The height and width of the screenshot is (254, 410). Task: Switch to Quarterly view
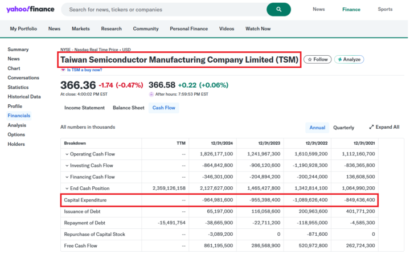coord(343,128)
